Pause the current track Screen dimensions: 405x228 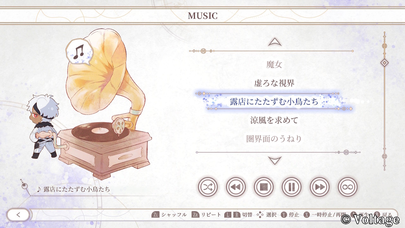pyautogui.click(x=291, y=187)
